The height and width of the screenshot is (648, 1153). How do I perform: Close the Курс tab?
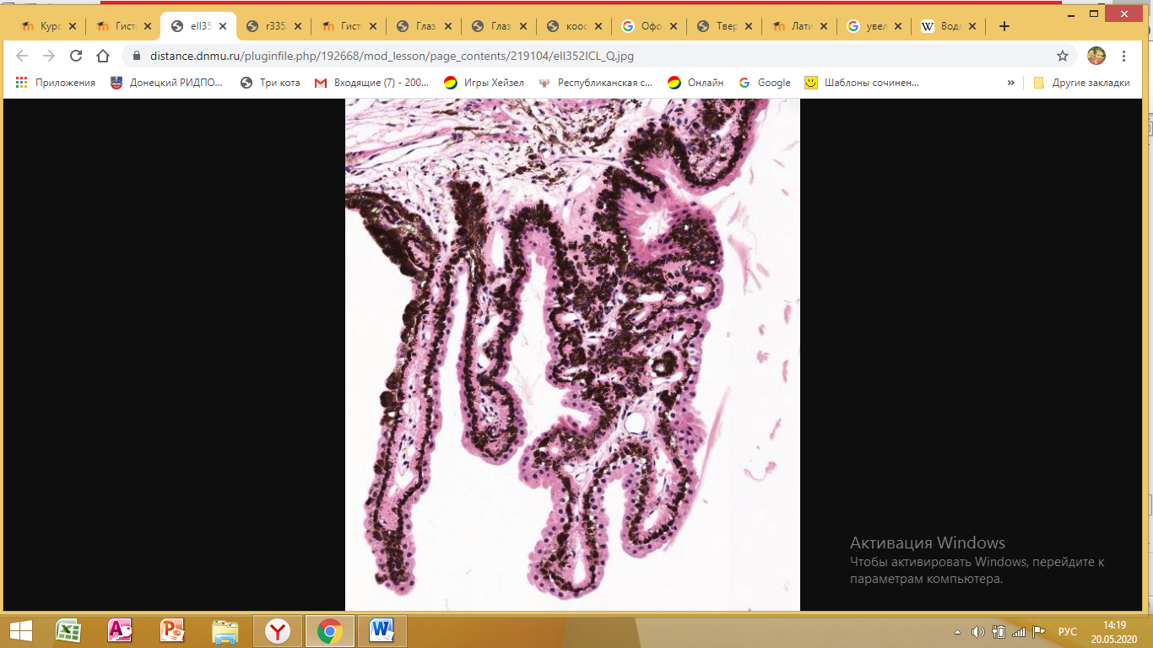coord(71,26)
